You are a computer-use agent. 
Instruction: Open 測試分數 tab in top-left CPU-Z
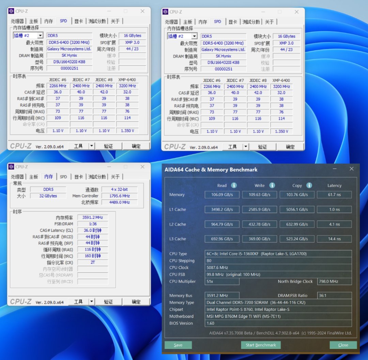[x=97, y=21]
